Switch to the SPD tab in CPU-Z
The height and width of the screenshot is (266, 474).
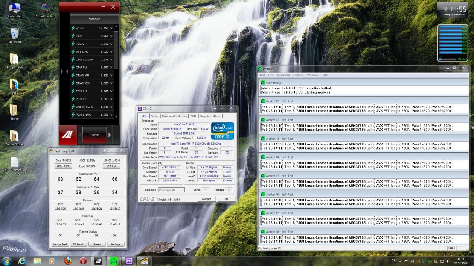(x=194, y=116)
